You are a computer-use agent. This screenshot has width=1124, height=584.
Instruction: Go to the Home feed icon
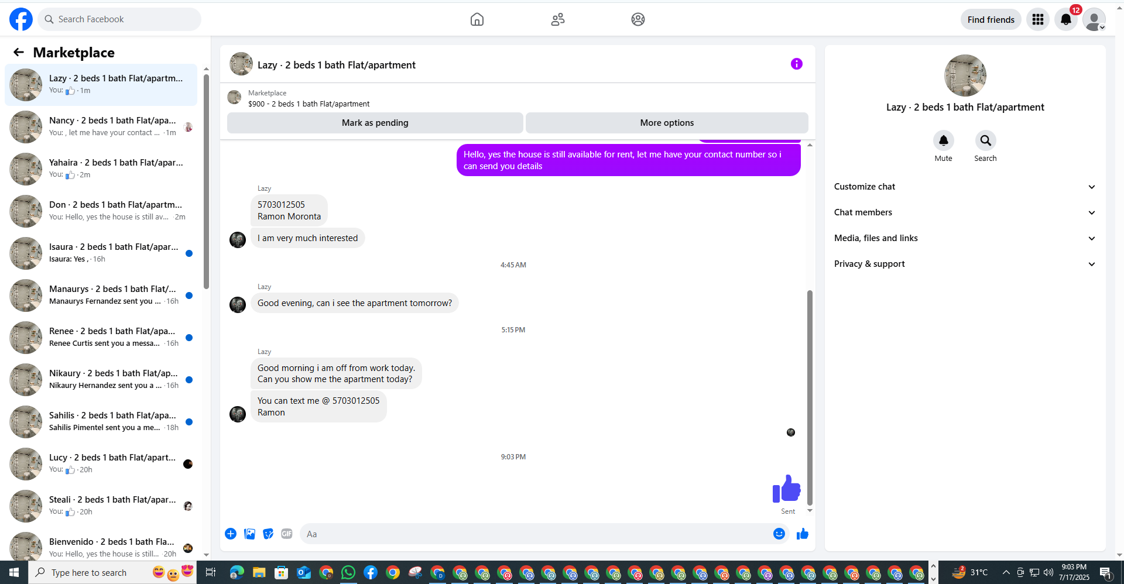pos(477,19)
